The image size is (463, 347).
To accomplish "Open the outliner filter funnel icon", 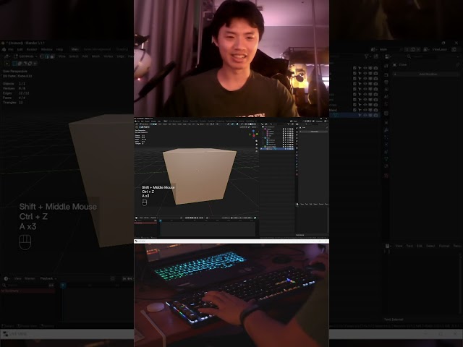I will (367, 56).
